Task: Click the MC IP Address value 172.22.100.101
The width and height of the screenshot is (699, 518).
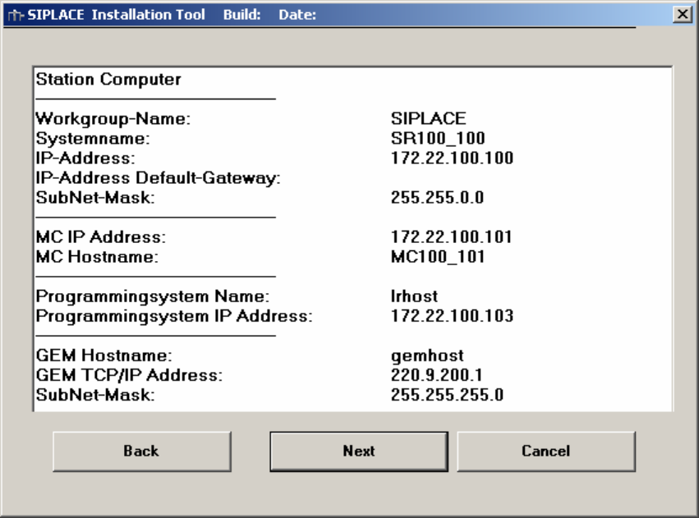Action: [452, 237]
